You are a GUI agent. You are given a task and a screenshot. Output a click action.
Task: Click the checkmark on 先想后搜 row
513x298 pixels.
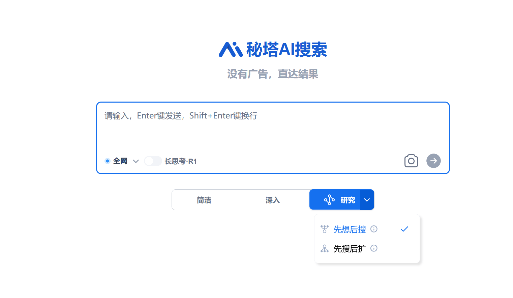404,229
